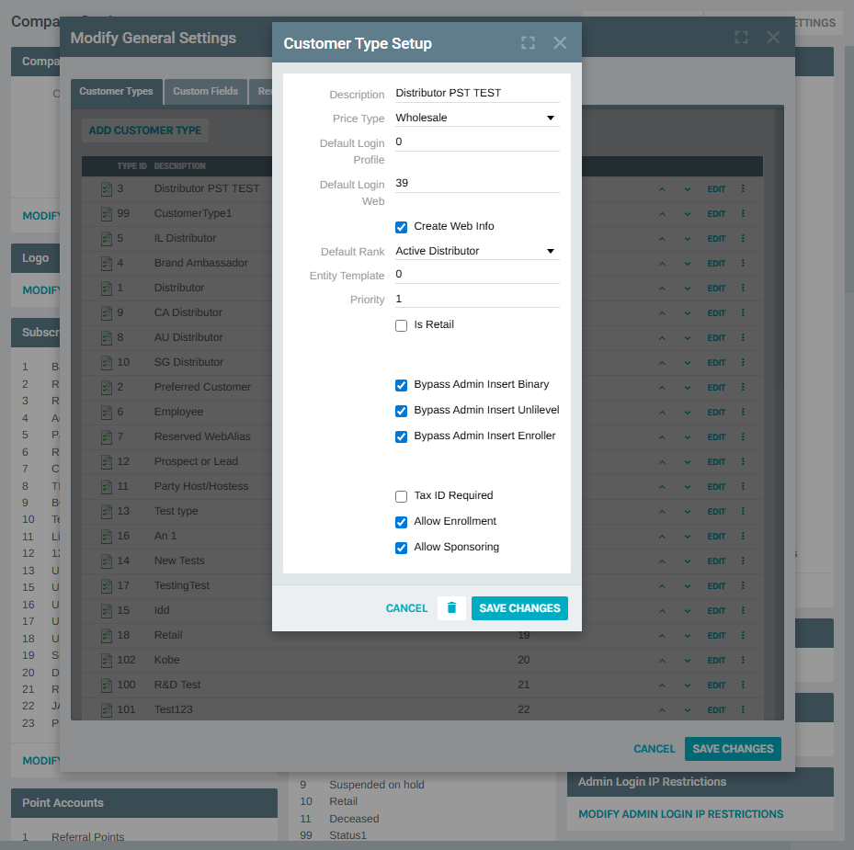Click the Entity Template field
The height and width of the screenshot is (850, 854).
[477, 275]
